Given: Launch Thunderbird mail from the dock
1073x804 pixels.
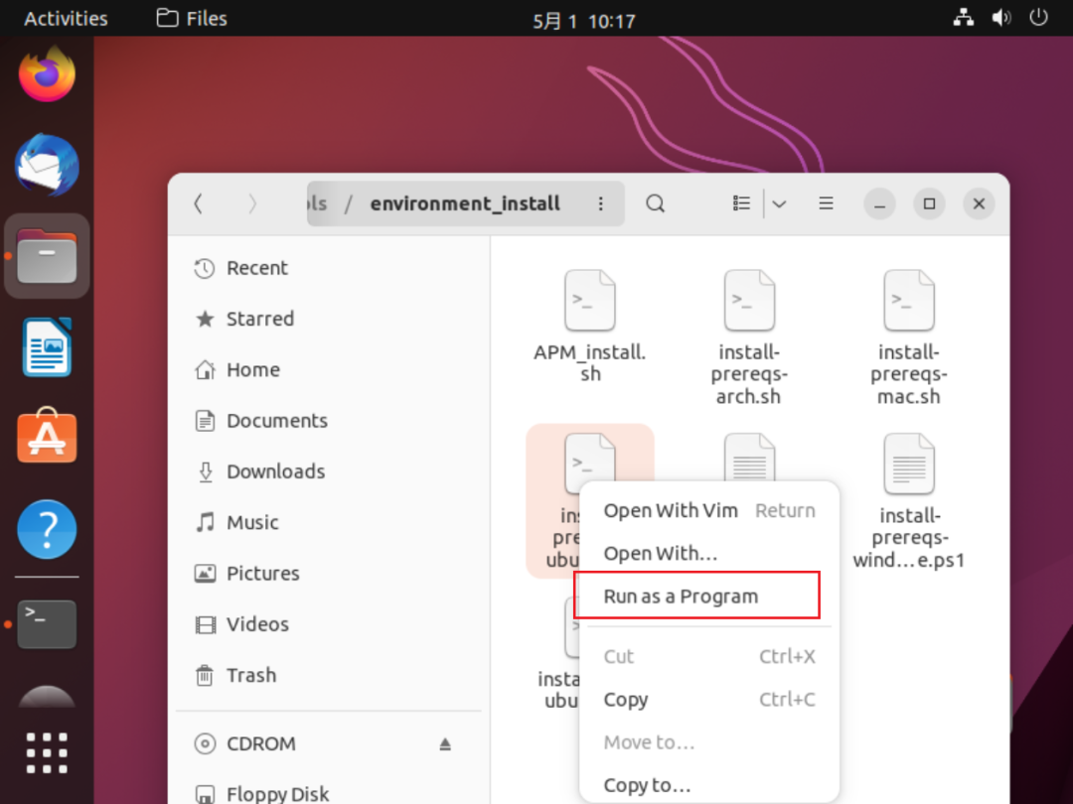Looking at the screenshot, I should click(x=47, y=165).
